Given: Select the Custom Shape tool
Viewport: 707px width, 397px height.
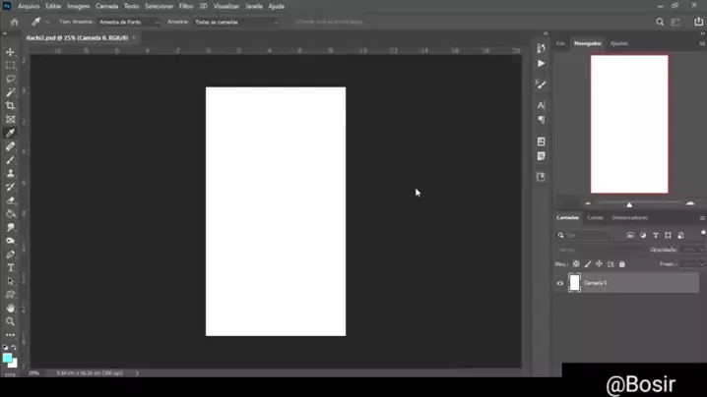Looking at the screenshot, I should (x=11, y=295).
